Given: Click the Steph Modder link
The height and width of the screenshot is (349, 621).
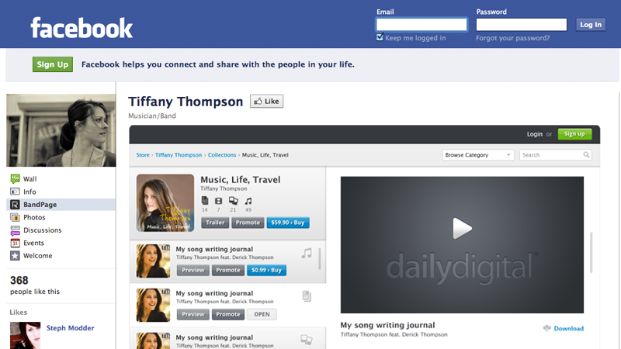Looking at the screenshot, I should [x=70, y=327].
